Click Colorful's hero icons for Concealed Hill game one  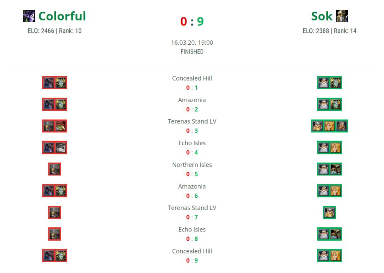pos(55,83)
